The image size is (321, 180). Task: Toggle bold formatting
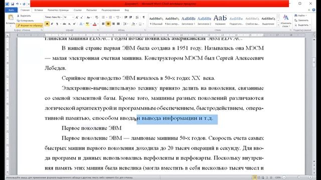47,24
